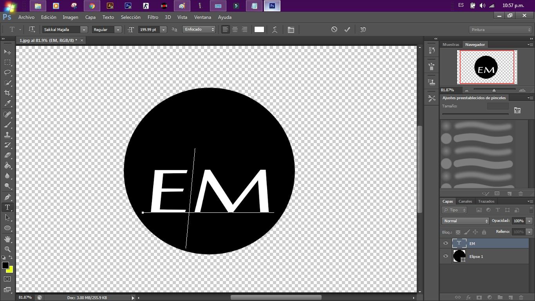Click the 3D text button

coord(363,29)
